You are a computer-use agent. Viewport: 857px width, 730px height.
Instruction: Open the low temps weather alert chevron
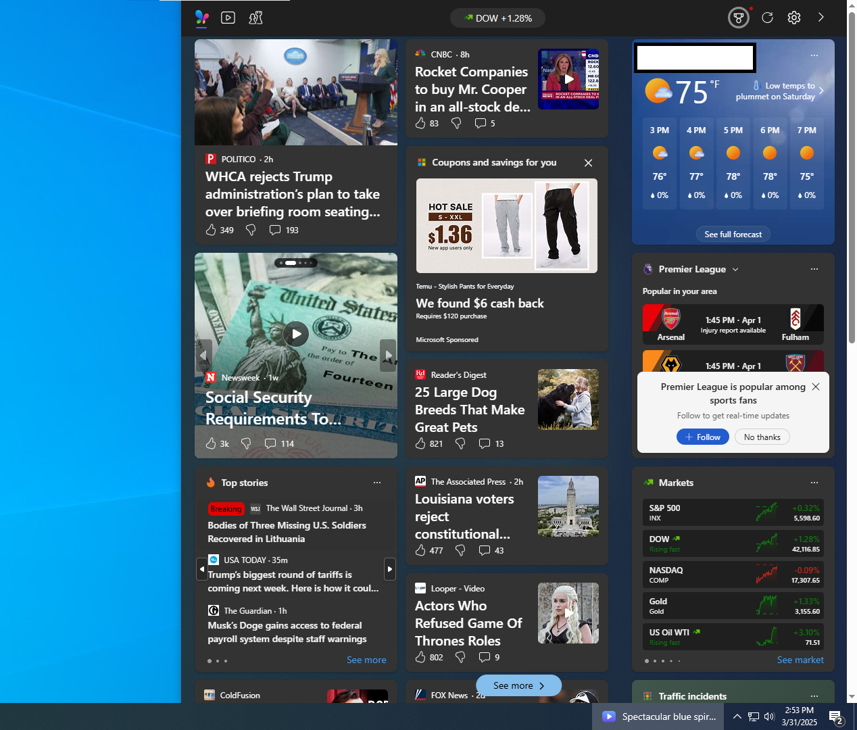(821, 89)
